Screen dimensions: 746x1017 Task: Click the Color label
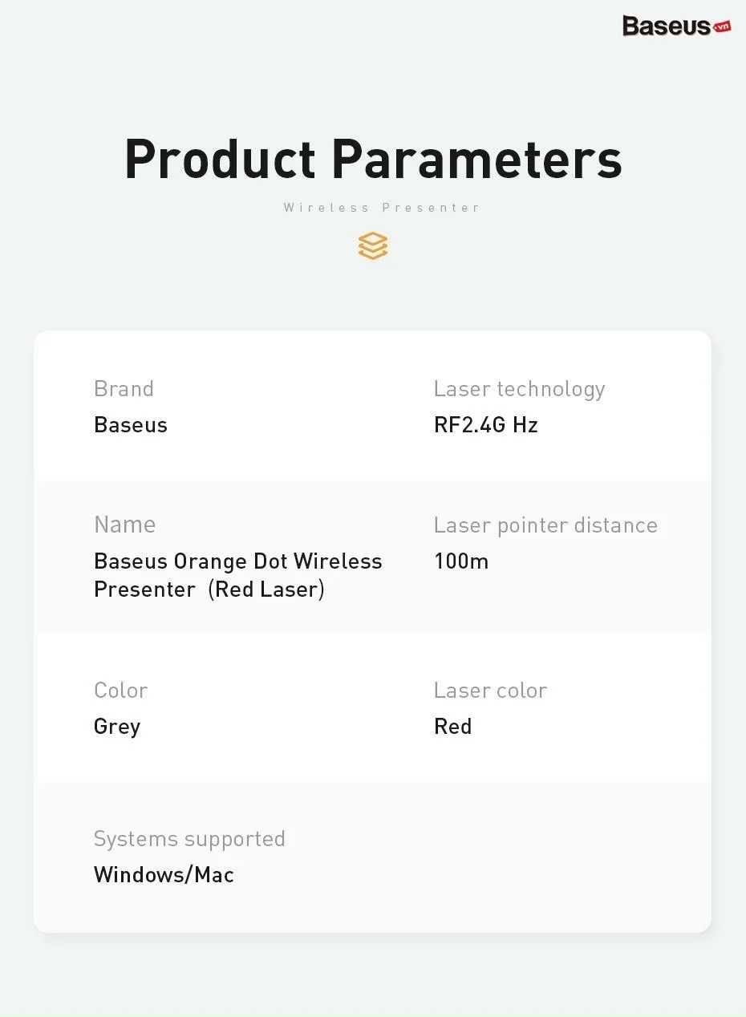120,691
